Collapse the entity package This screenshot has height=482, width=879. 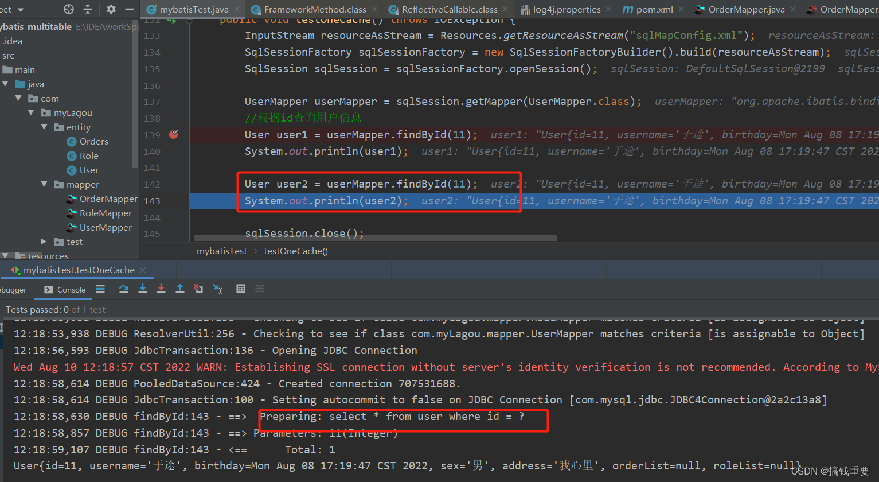[x=44, y=127]
